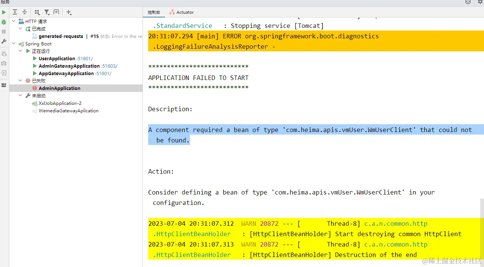
Task: Click the 'APPLICATION FAILED TO START' console line
Action: 198,78
